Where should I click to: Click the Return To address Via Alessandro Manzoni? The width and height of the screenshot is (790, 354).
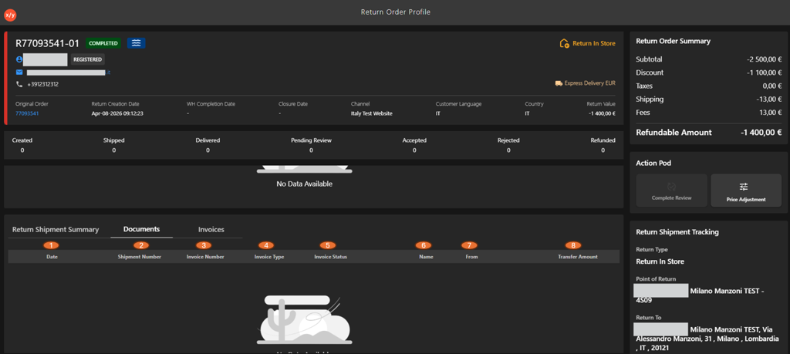(708, 338)
